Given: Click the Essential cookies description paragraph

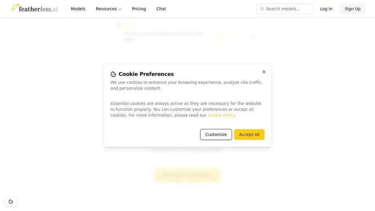Looking at the screenshot, I should pos(186,109).
